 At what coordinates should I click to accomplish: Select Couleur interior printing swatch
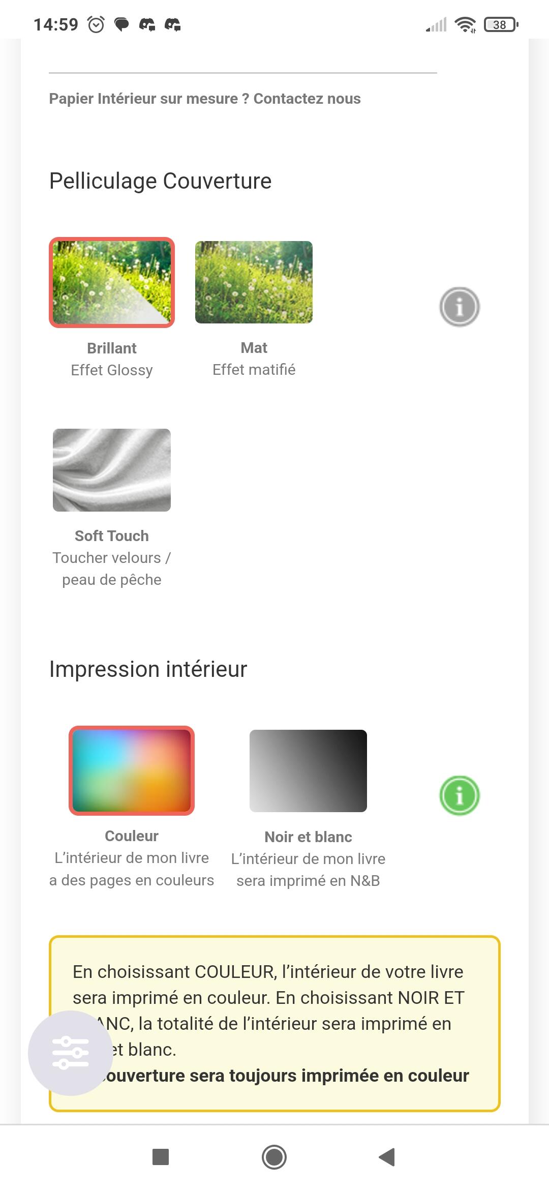click(x=132, y=770)
